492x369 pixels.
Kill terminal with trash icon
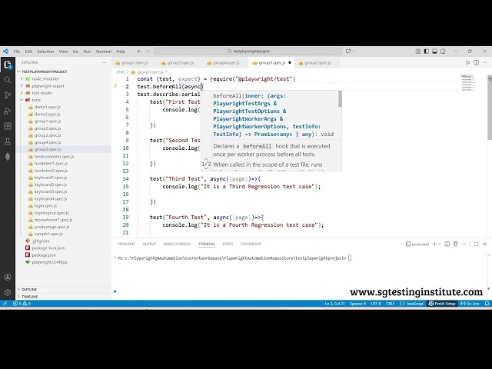(x=456, y=244)
